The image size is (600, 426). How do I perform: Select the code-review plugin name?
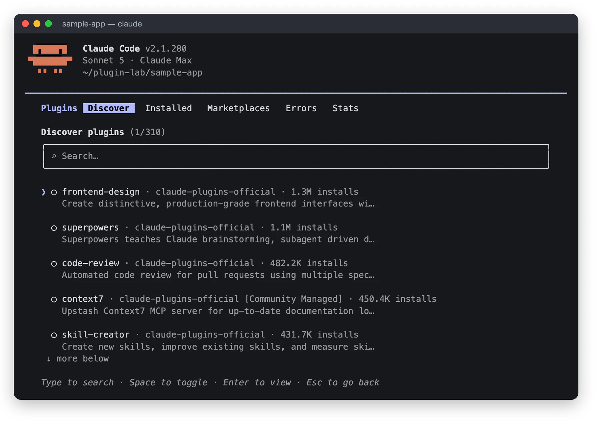tap(90, 263)
